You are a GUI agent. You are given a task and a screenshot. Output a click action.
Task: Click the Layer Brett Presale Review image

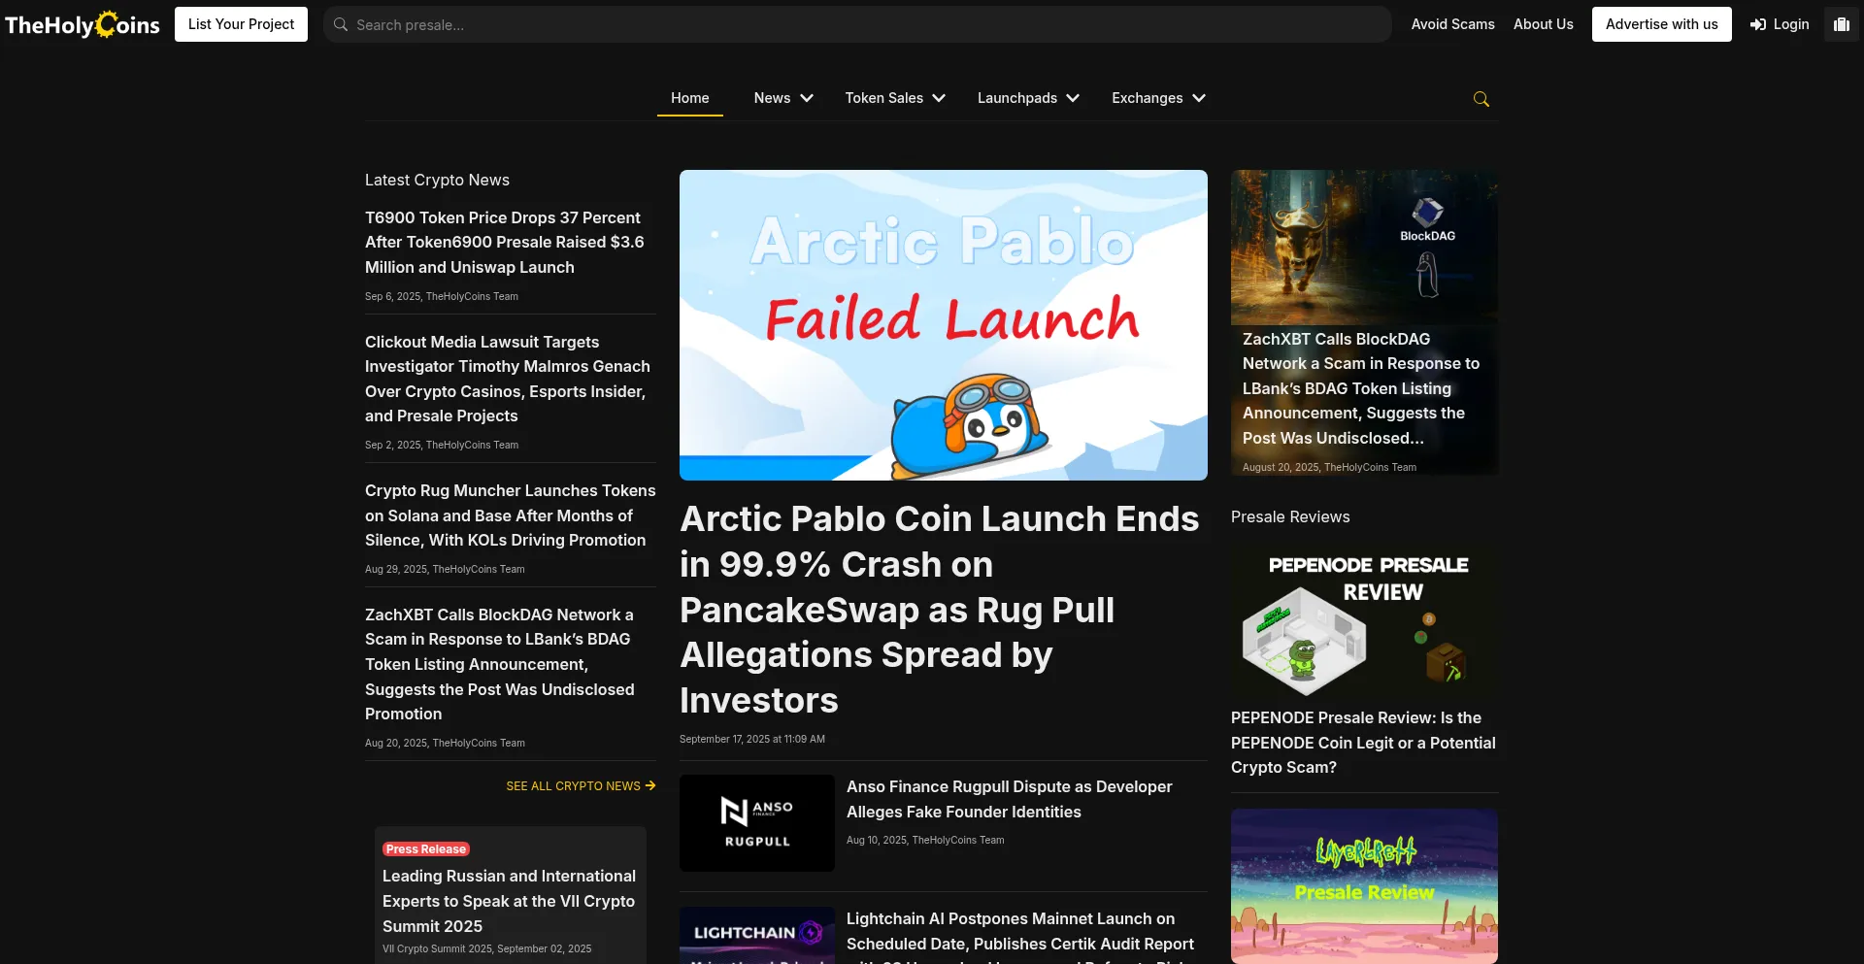pyautogui.click(x=1364, y=886)
